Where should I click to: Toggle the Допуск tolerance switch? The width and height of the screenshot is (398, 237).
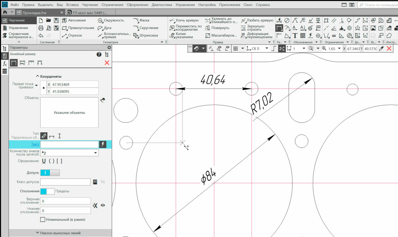pyautogui.click(x=50, y=173)
